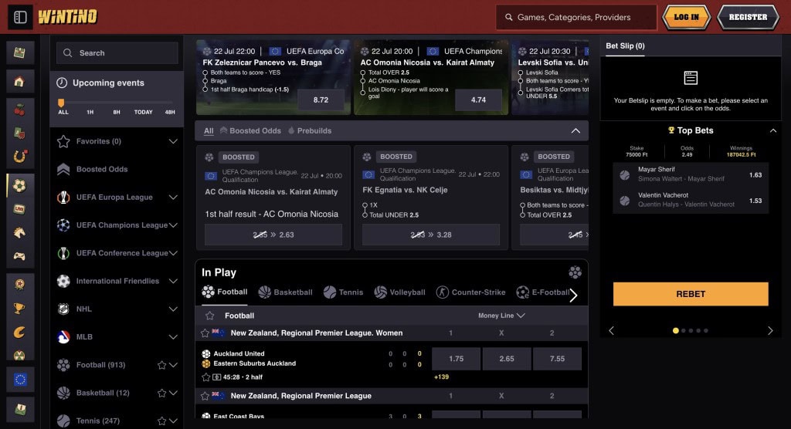Image resolution: width=791 pixels, height=429 pixels.
Task: Expand UEFA Europa League list
Action: point(173,198)
